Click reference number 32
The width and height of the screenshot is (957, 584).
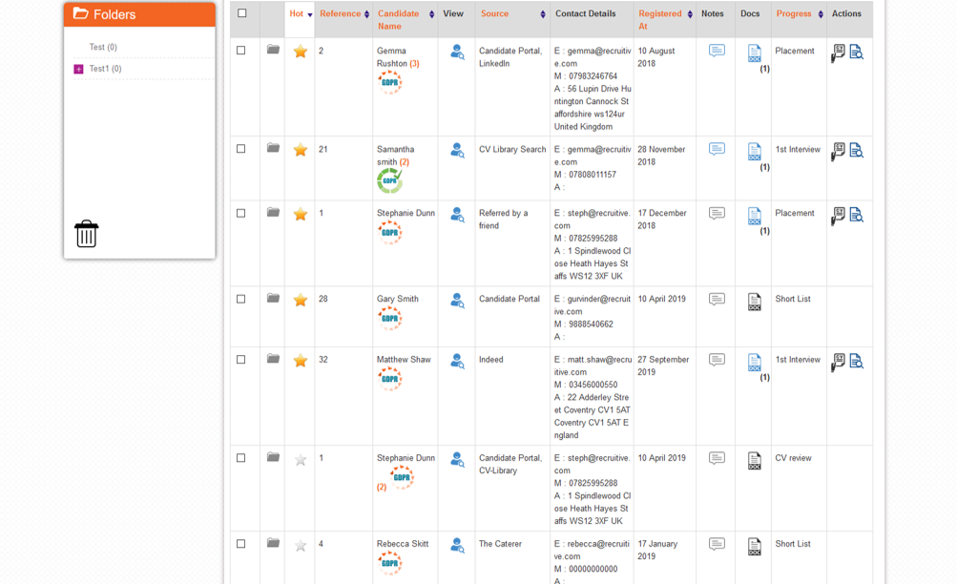point(322,360)
